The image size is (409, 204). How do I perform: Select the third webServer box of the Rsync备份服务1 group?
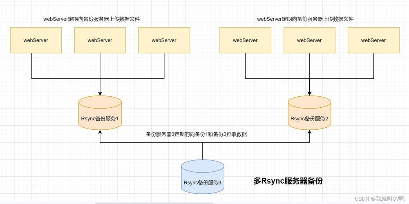coord(164,40)
